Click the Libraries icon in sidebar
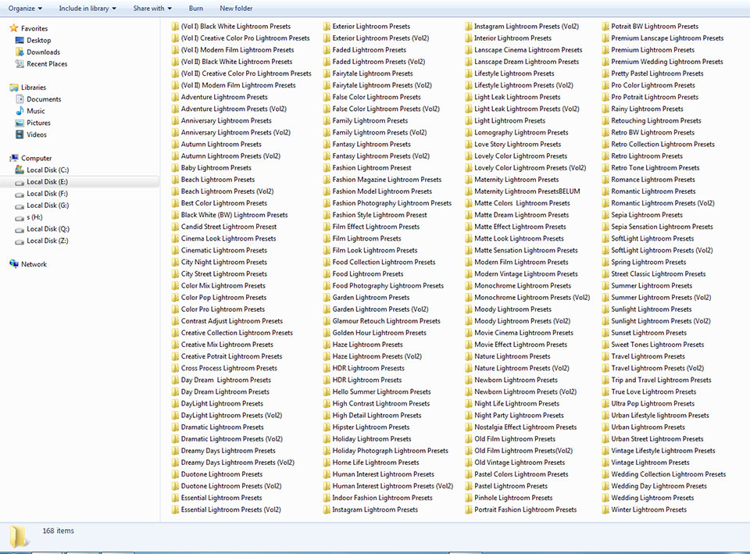The width and height of the screenshot is (750, 554). [x=14, y=87]
